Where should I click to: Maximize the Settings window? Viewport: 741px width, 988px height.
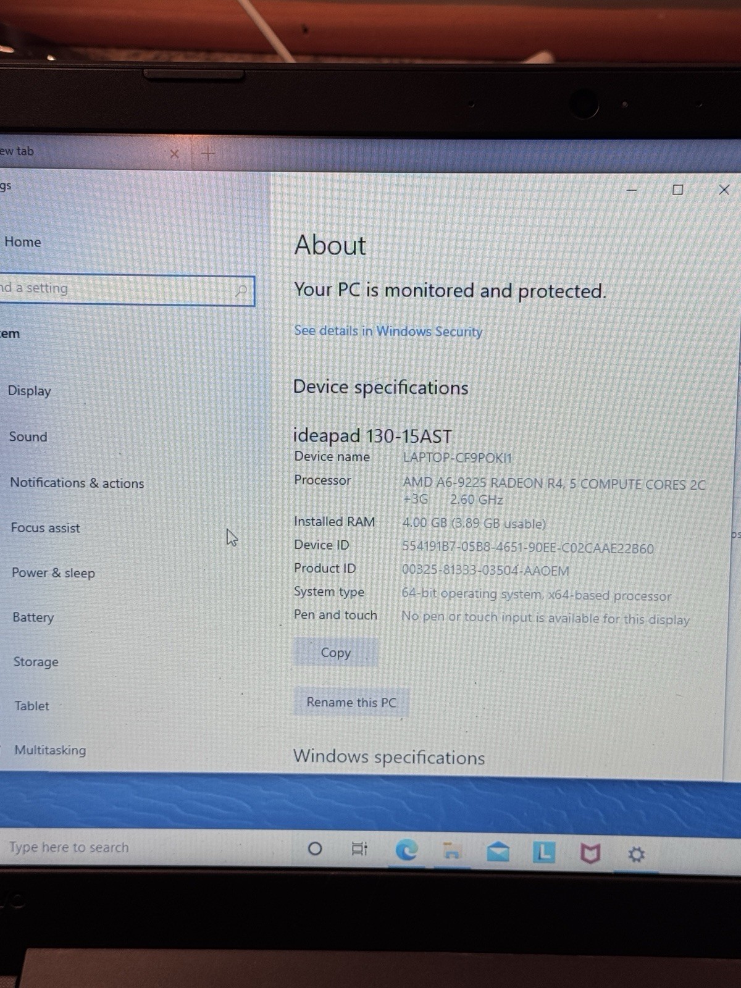pos(677,190)
